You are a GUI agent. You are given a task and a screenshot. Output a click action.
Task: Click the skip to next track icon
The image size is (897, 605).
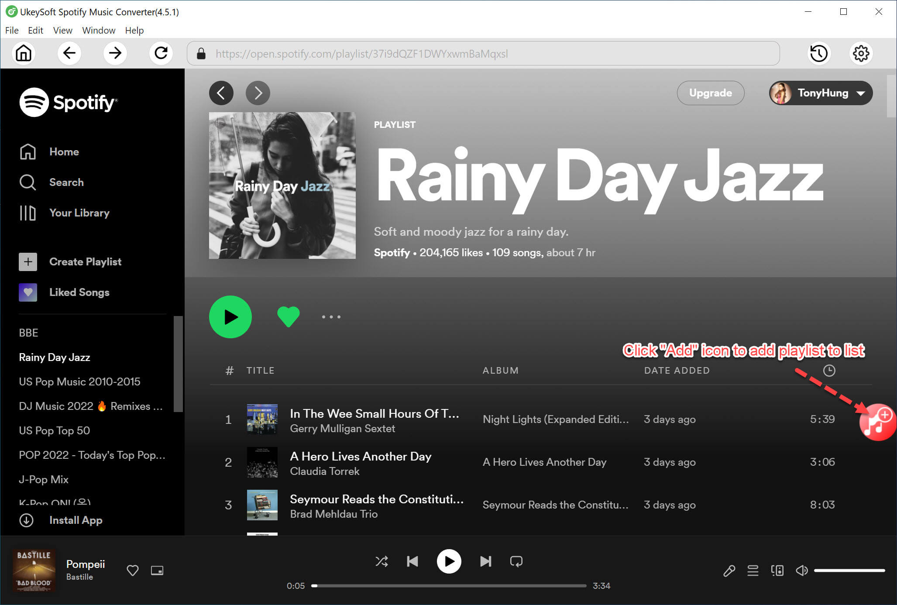485,561
